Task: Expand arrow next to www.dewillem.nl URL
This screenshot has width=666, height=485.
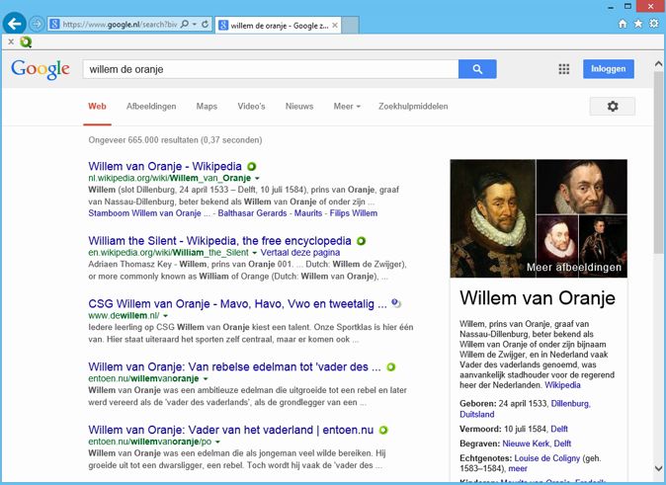Action: 166,316
